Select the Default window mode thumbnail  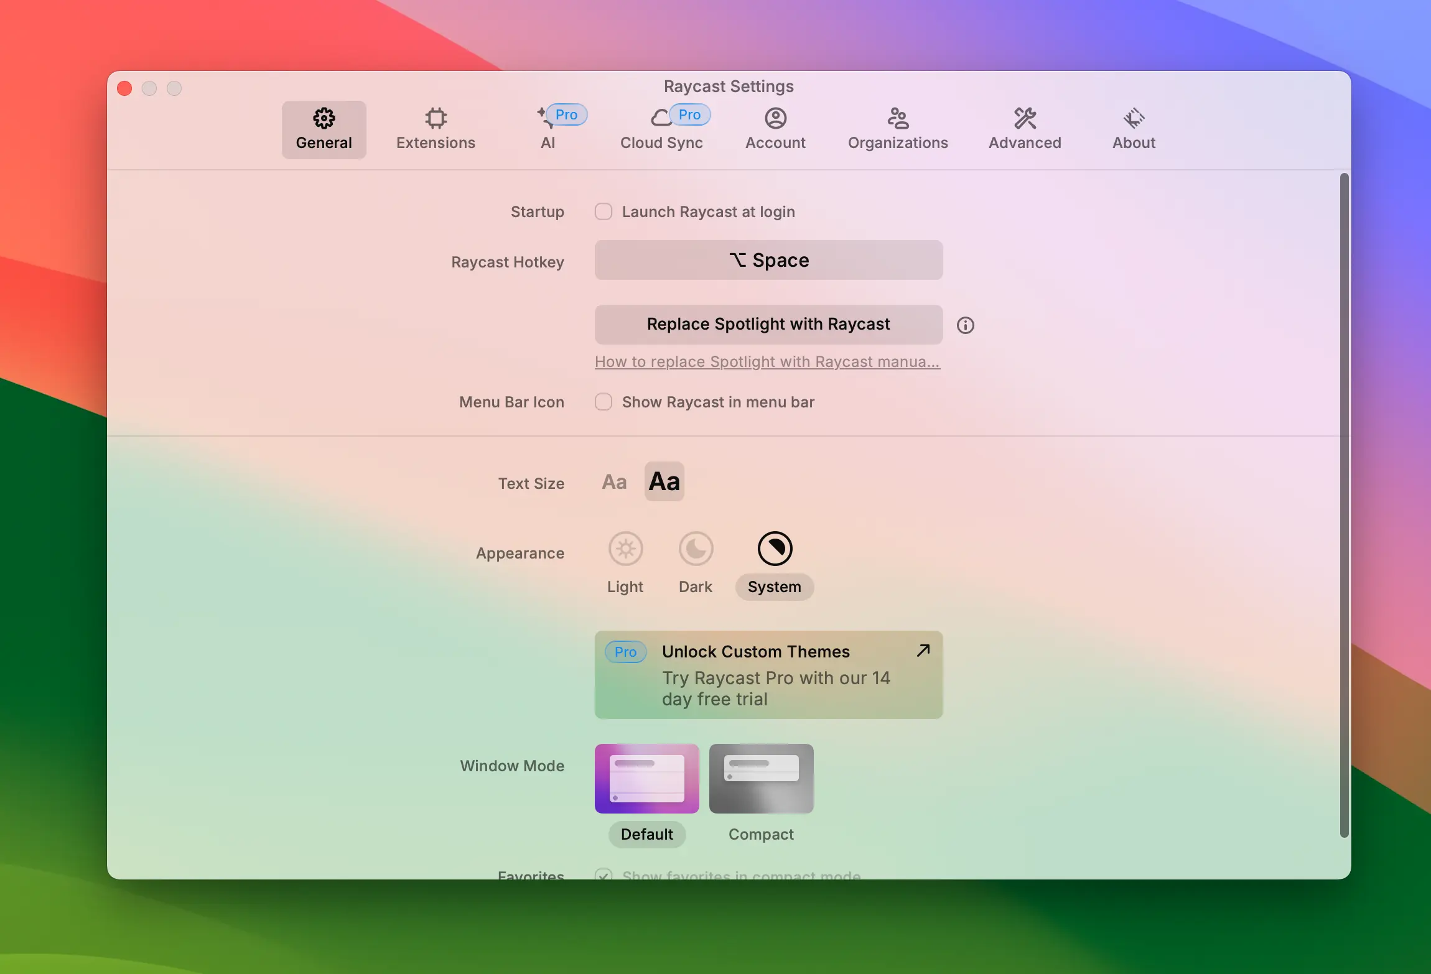[x=647, y=779]
